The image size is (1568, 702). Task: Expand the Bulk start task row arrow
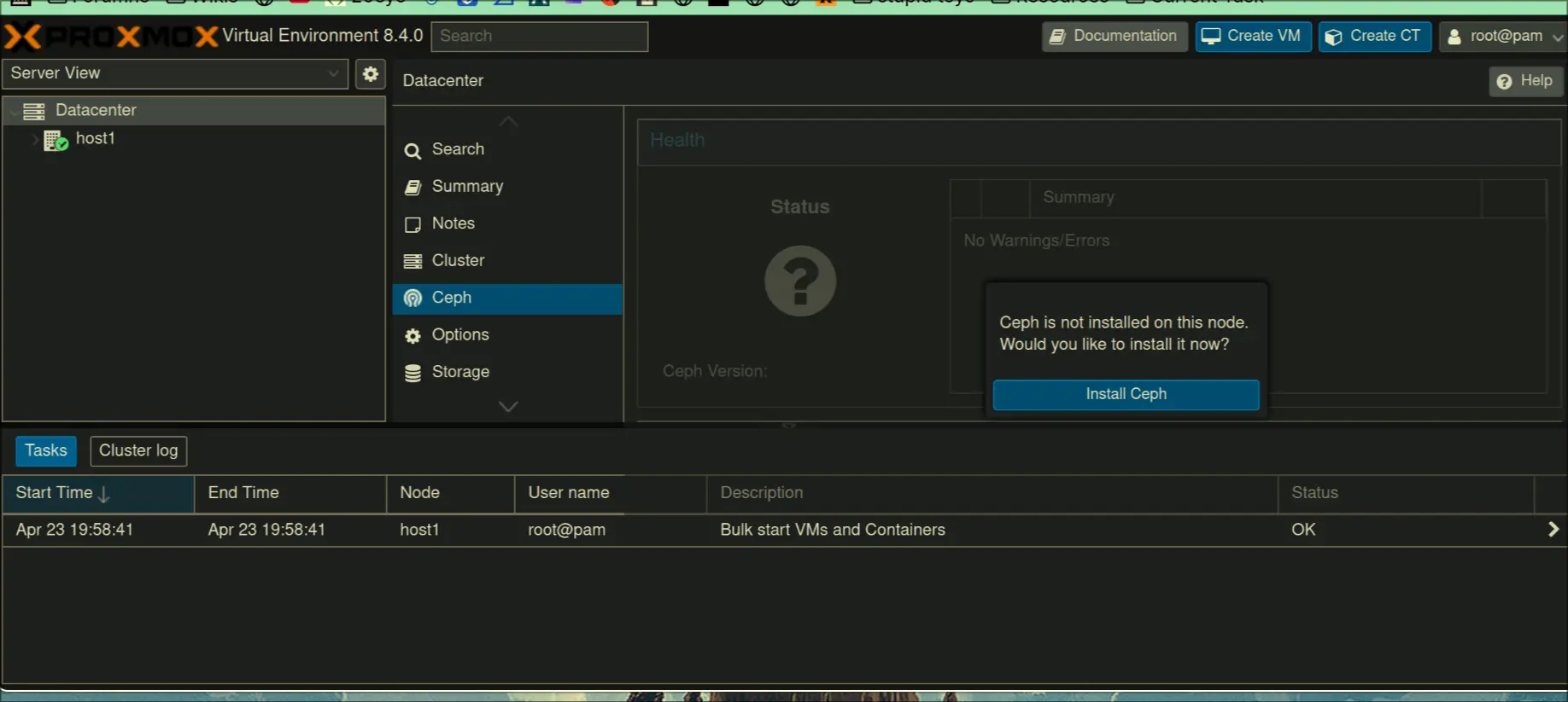(1553, 530)
